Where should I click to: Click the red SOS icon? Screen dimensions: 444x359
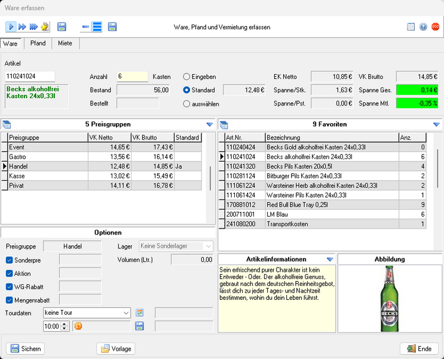pyautogui.click(x=435, y=27)
